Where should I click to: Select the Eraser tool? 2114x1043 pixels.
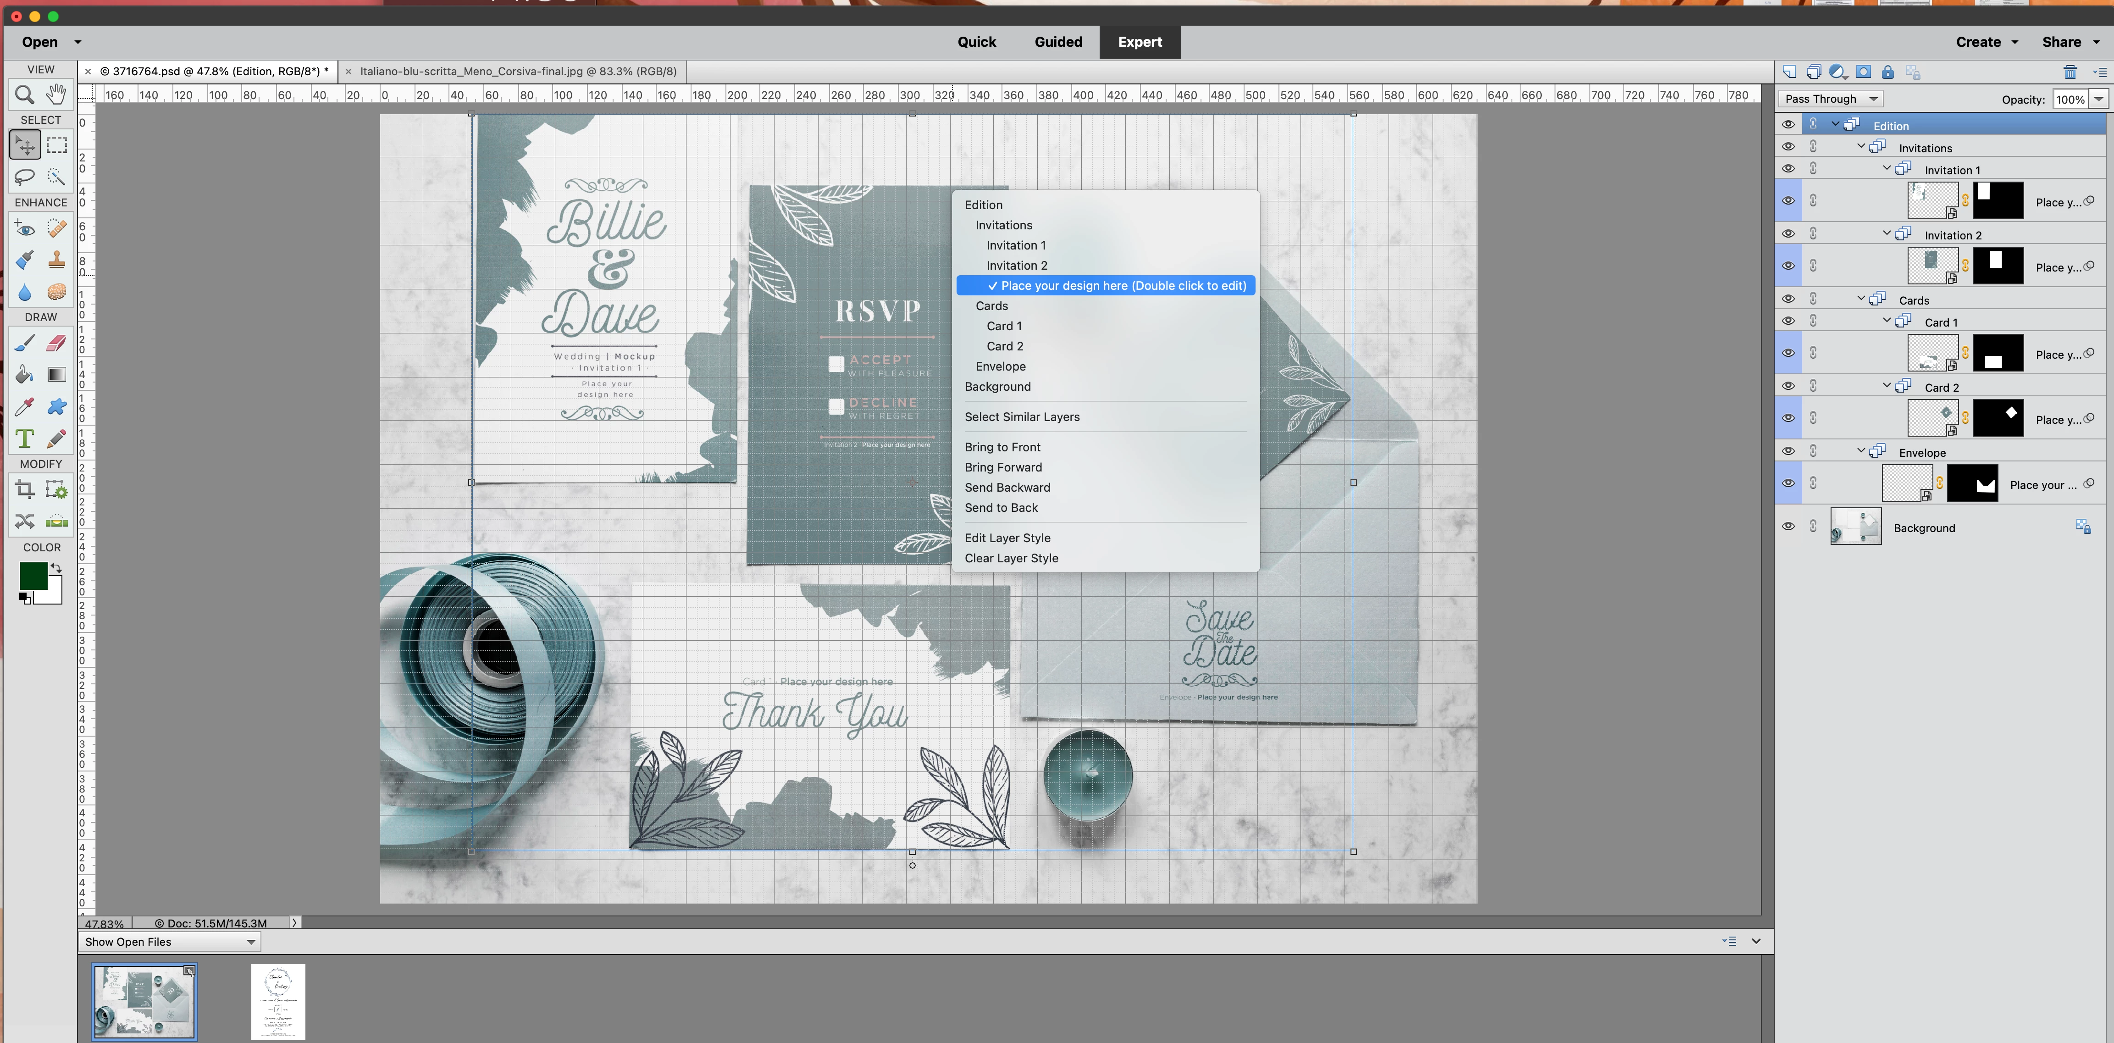coord(56,343)
